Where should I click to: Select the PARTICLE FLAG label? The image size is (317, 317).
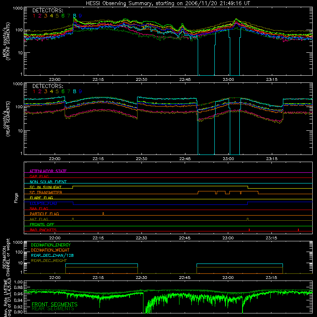click(x=44, y=214)
